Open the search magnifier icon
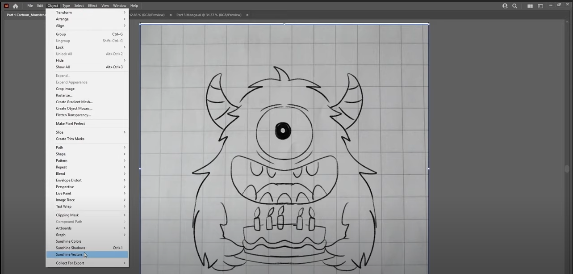Viewport: 573px width, 274px height. [x=514, y=6]
